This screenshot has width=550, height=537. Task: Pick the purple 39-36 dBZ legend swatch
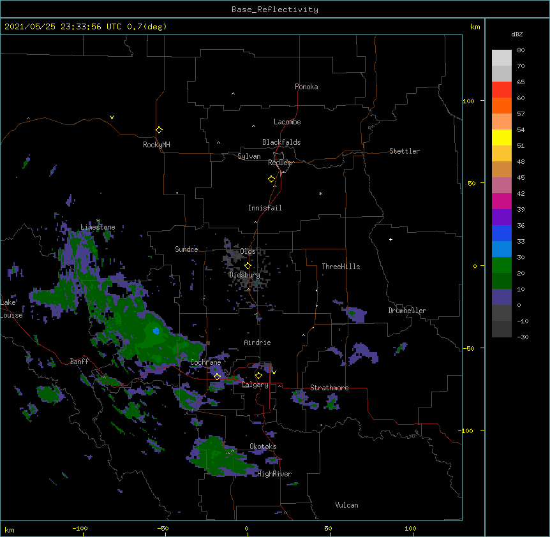tap(502, 217)
